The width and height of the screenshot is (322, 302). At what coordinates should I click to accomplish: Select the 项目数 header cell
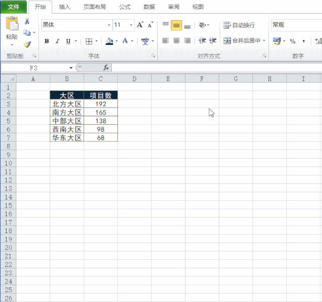[101, 96]
